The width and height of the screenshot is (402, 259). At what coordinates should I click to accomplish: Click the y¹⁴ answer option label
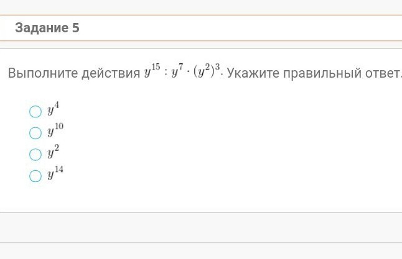click(55, 175)
